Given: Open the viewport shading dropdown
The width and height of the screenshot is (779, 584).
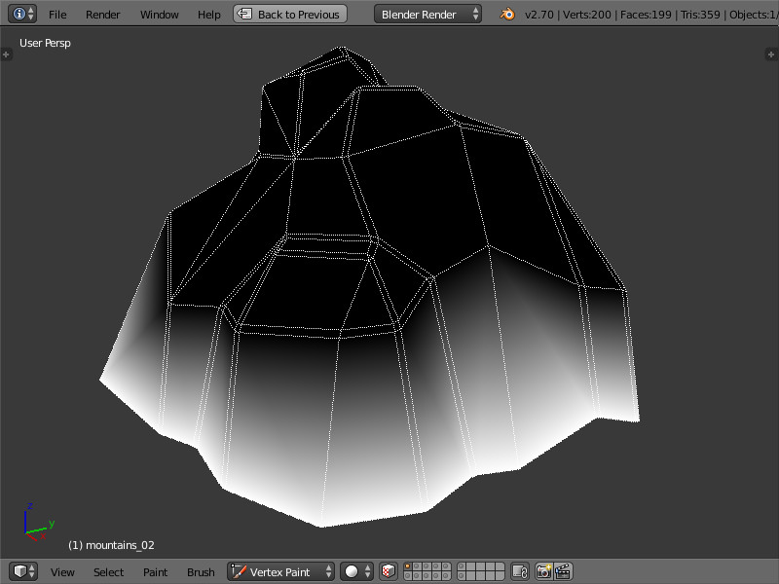Looking at the screenshot, I should [357, 571].
